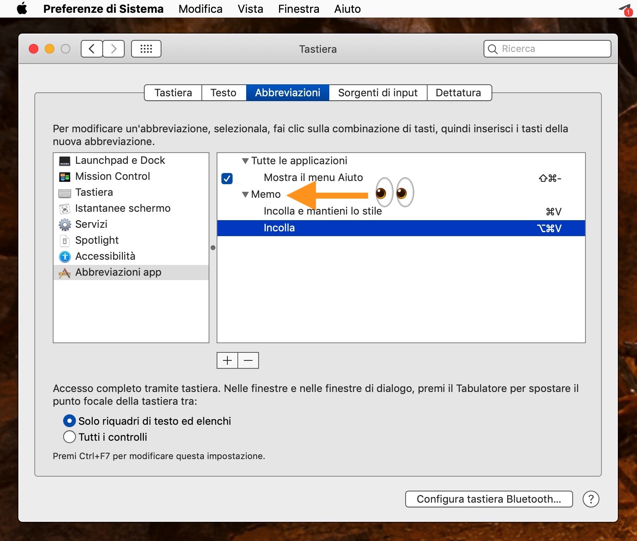Image resolution: width=637 pixels, height=541 pixels.
Task: Click the magnifying glass in search field
Action: coord(493,49)
